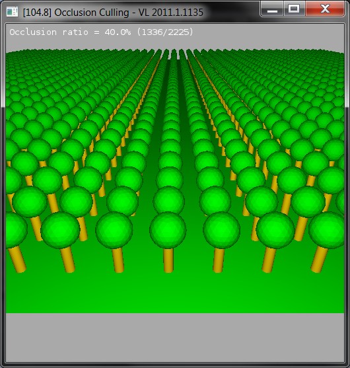Image resolution: width=350 pixels, height=368 pixels.
Task: Click the window title text 'Occlusion Culling - VL 2011.1.1135'
Action: [x=129, y=13]
